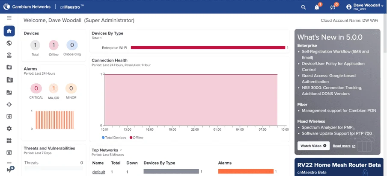Toggle the hamburger menu icon
The height and width of the screenshot is (176, 387).
coord(9,18)
